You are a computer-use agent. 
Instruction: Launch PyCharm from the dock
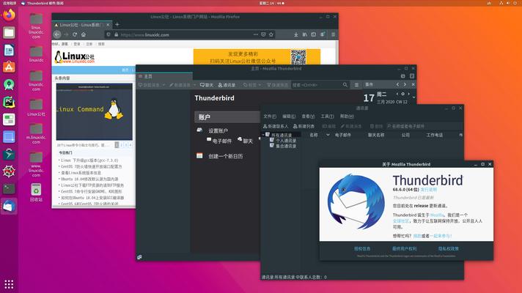click(x=9, y=102)
